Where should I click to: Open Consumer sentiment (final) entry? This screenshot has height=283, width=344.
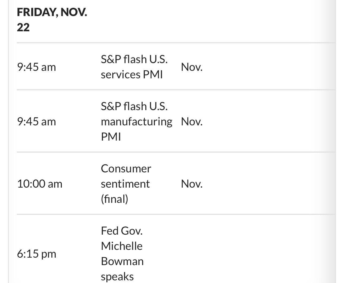[126, 184]
